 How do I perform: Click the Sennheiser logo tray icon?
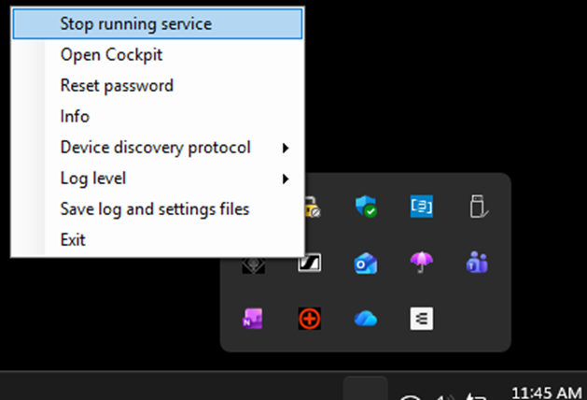(310, 264)
